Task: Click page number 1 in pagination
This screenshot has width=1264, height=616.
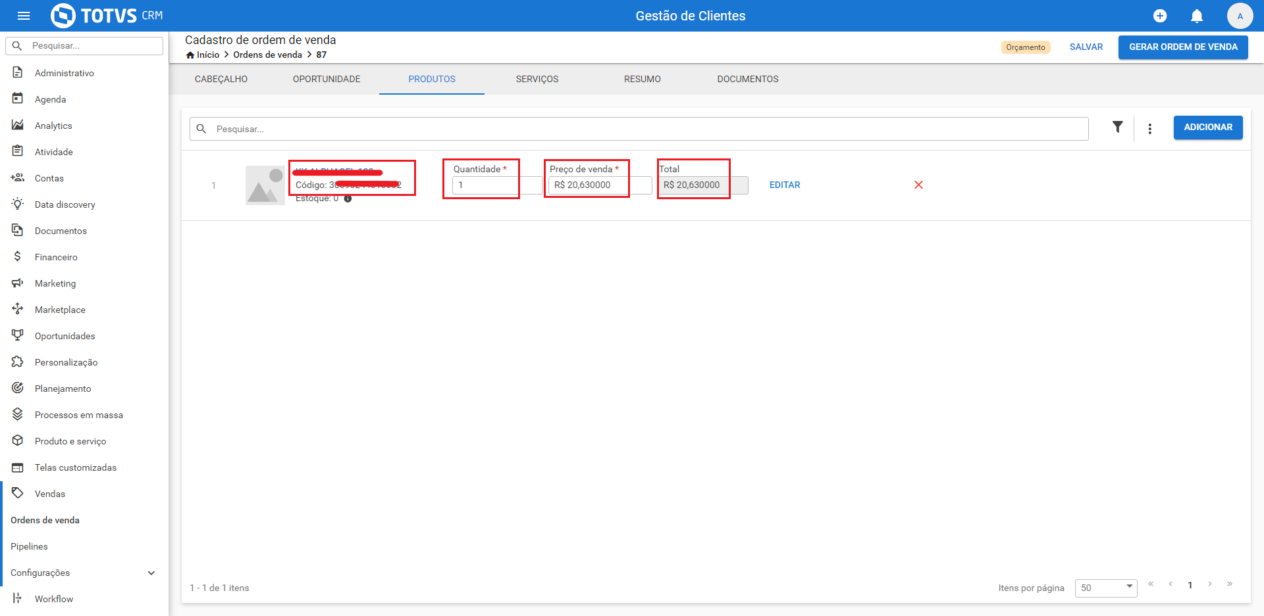Action: 1190,585
